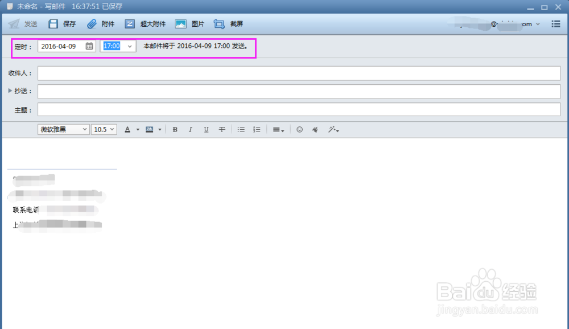Select the format painter icon
This screenshot has height=329, width=569.
(315, 130)
